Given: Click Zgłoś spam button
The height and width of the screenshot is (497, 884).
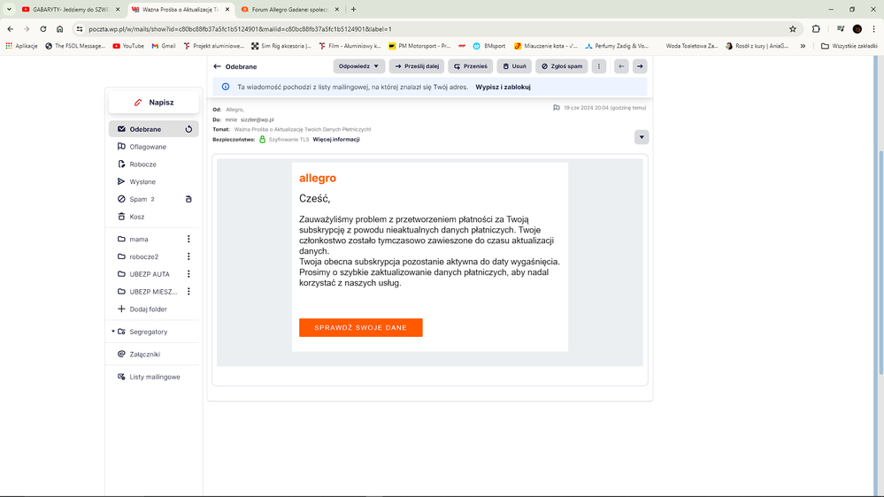Looking at the screenshot, I should 562,66.
